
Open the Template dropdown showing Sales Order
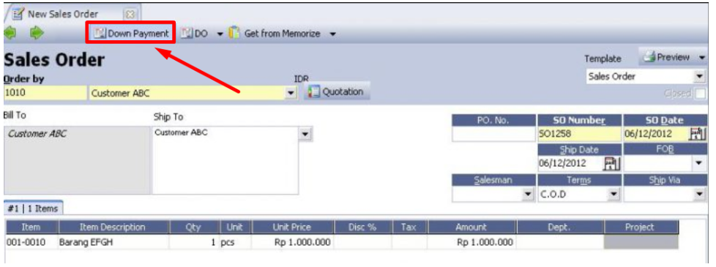coord(699,77)
